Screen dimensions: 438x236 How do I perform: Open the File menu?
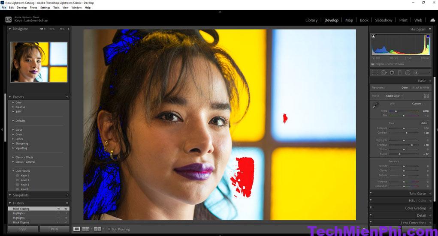coord(3,8)
